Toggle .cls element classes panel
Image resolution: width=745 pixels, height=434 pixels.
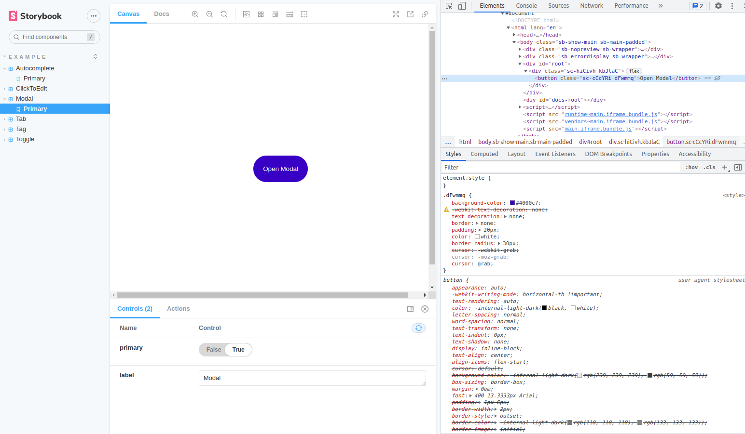click(709, 167)
